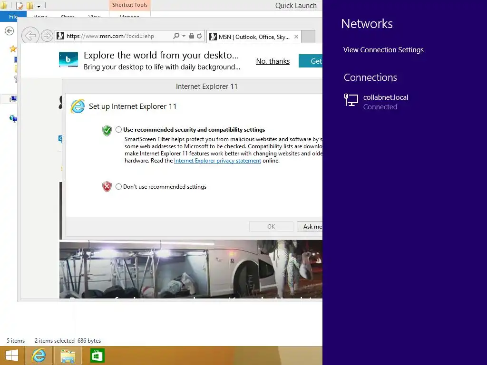Open a new blank tab
487x365 pixels.
tap(308, 37)
